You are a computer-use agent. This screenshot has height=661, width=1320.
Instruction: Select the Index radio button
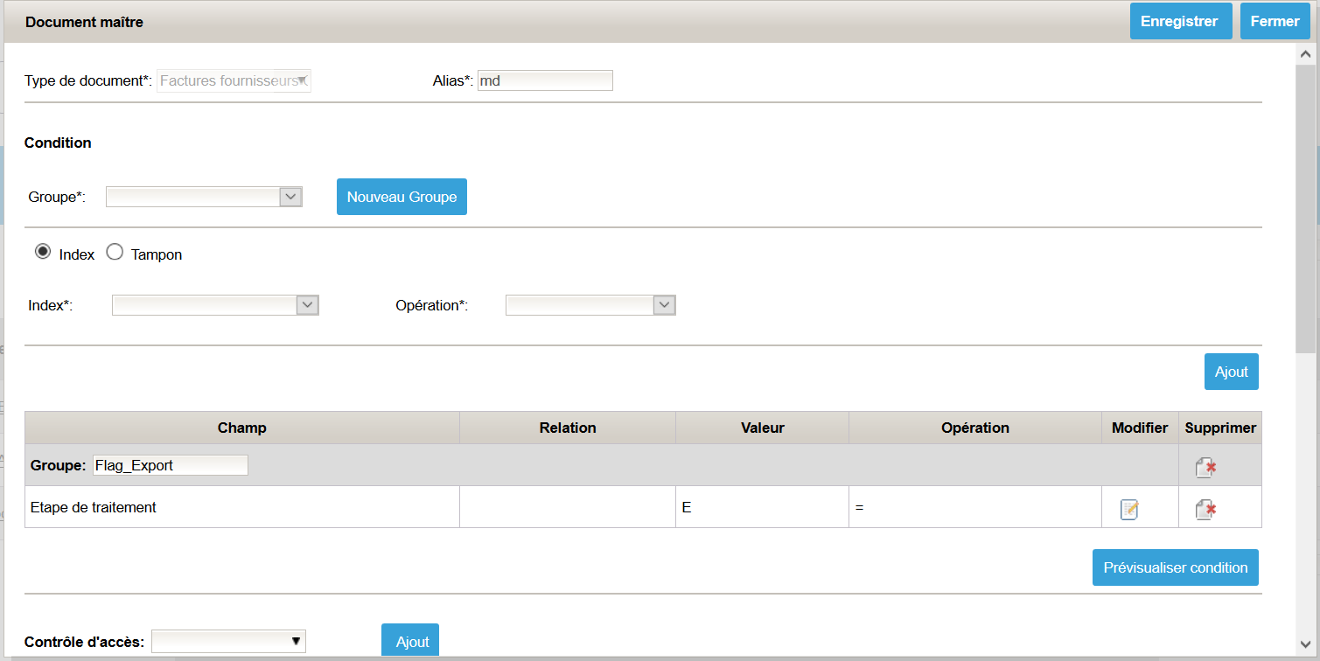tap(42, 253)
